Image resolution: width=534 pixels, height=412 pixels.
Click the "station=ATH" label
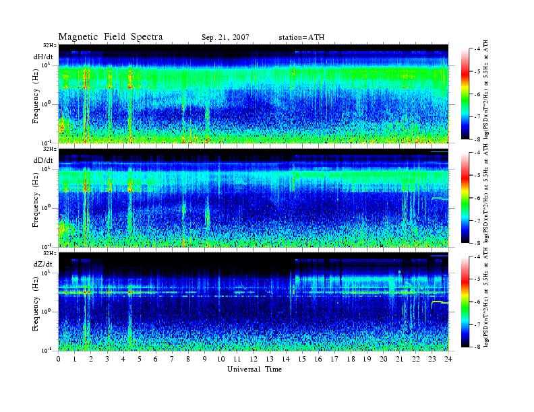tap(301, 38)
